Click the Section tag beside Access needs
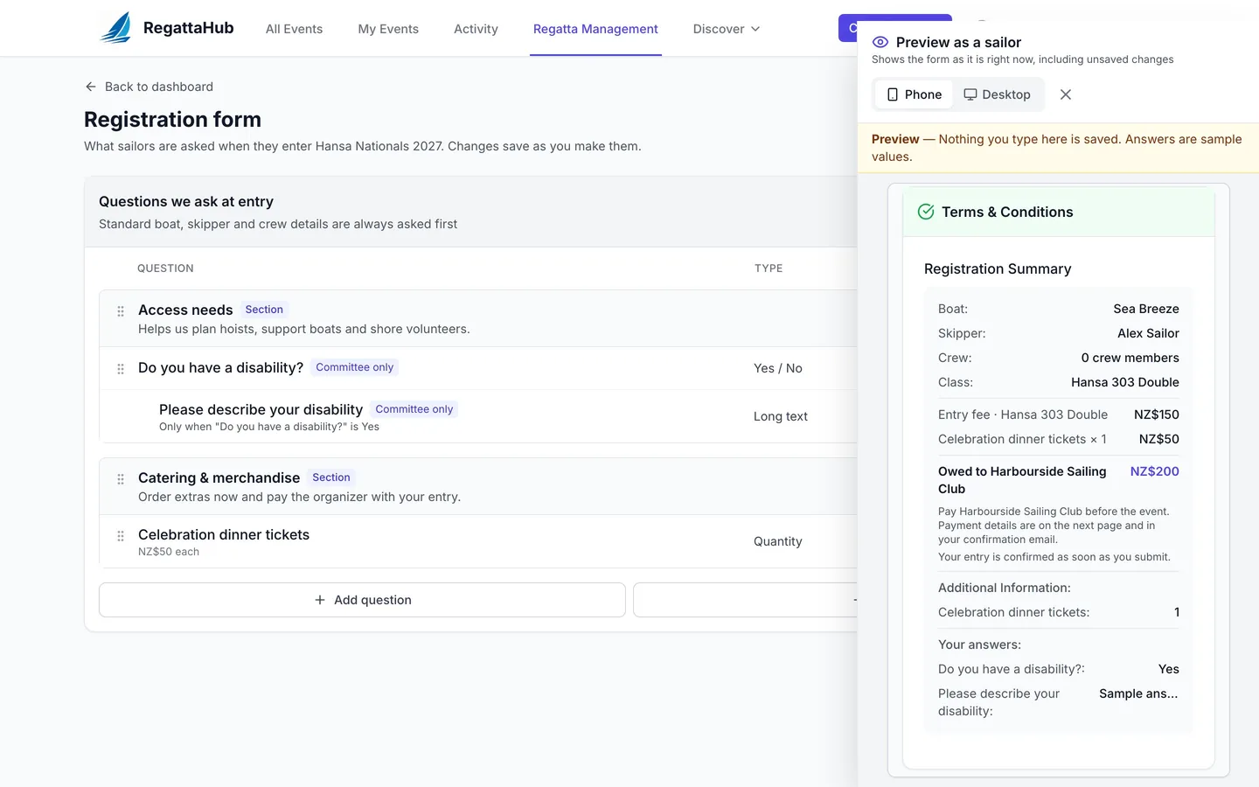1259x787 pixels. pos(264,310)
